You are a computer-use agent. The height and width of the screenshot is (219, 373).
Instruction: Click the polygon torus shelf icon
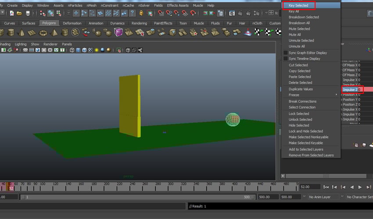(43, 32)
